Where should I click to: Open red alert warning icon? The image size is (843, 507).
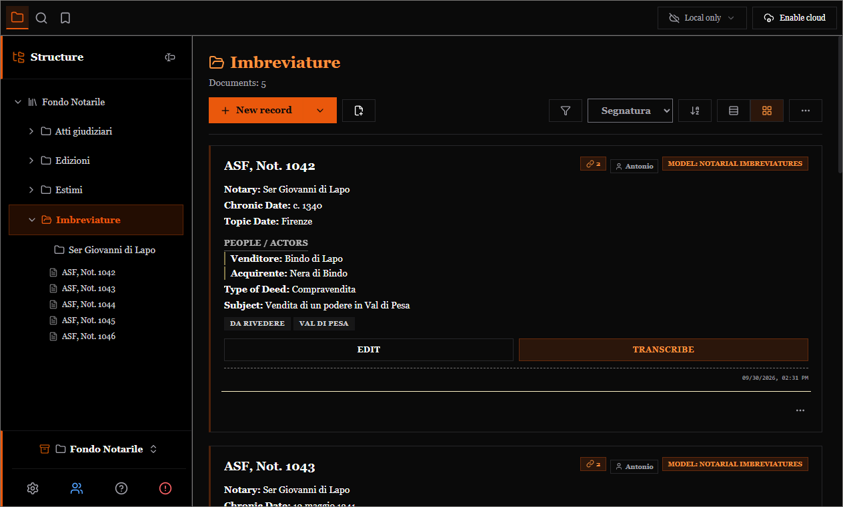pos(165,488)
